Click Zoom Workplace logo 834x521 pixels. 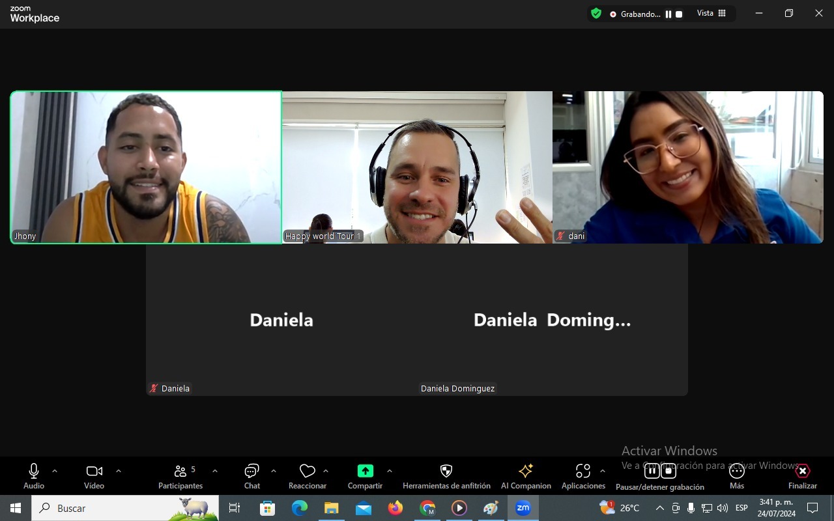pyautogui.click(x=35, y=14)
